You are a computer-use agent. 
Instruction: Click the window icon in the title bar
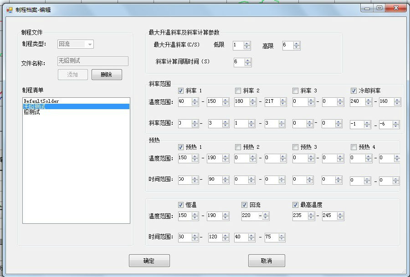coord(10,10)
